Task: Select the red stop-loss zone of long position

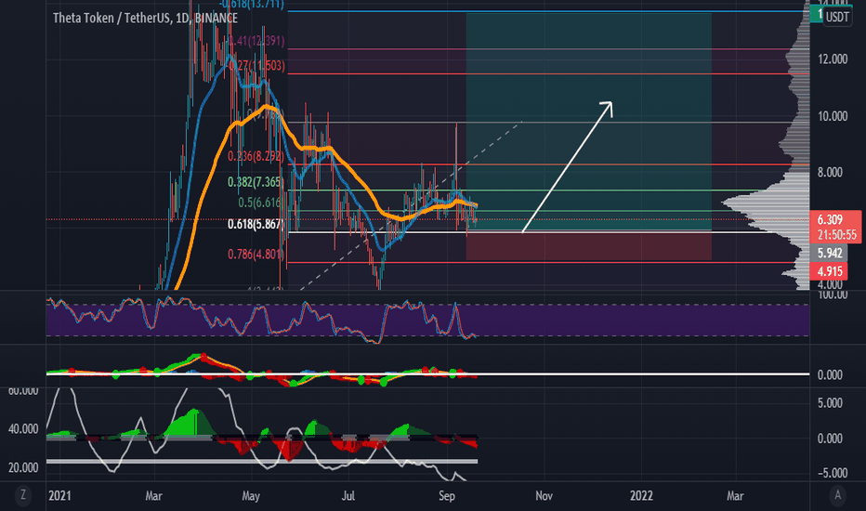Action: pyautogui.click(x=589, y=245)
